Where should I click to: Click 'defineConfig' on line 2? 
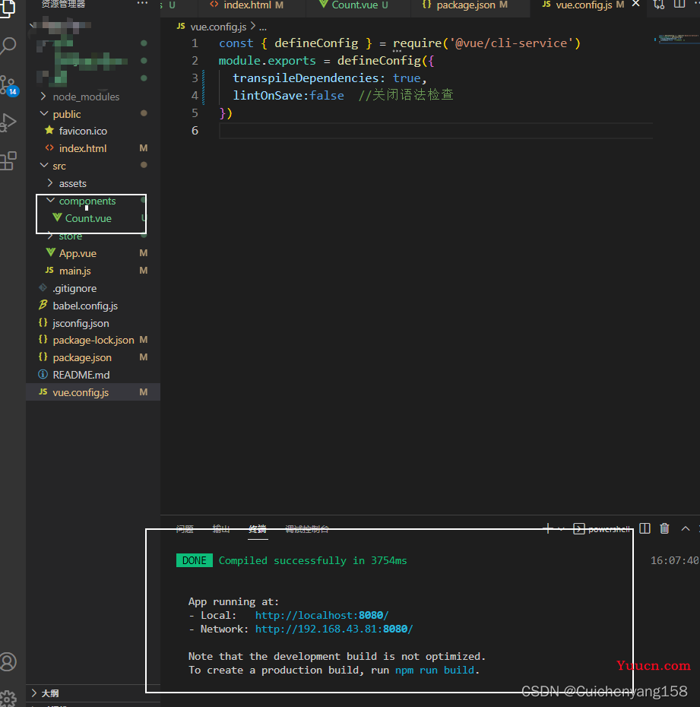379,60
